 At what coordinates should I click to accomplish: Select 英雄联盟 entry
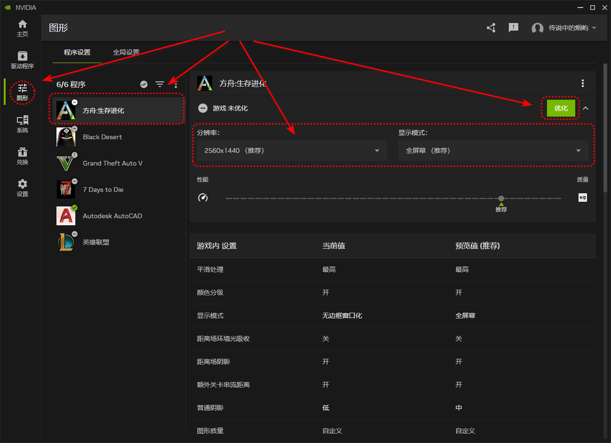pyautogui.click(x=117, y=242)
